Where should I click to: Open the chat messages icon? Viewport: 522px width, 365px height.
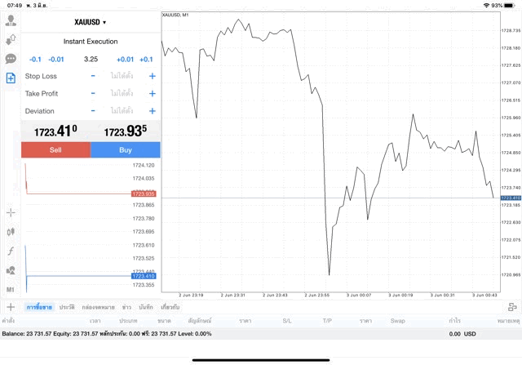click(x=11, y=59)
